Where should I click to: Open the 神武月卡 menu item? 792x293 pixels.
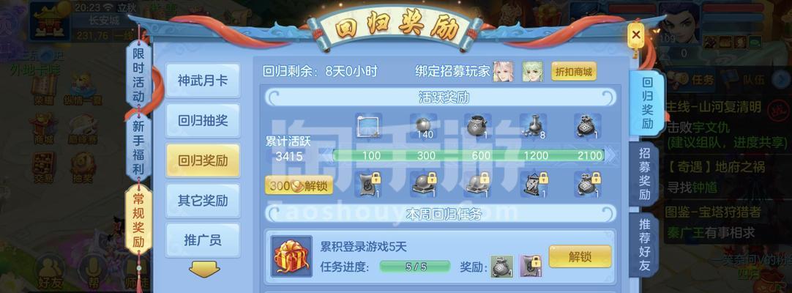pos(203,81)
